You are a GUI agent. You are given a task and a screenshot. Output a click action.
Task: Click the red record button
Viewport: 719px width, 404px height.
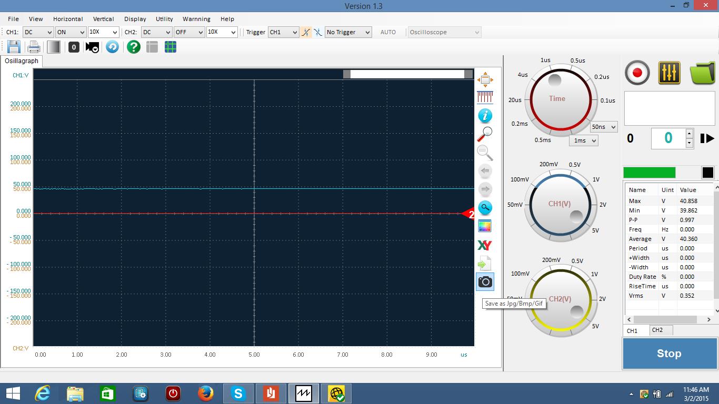click(637, 73)
